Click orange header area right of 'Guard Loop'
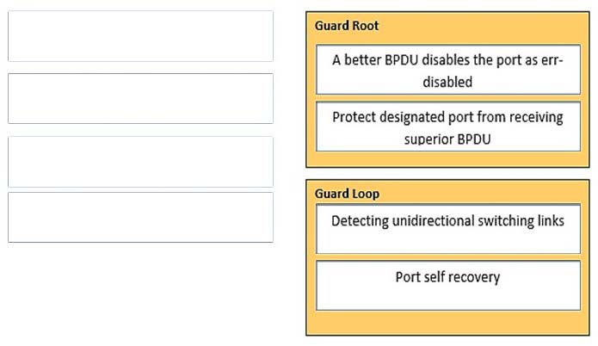Viewport: 598px width, 346px height. pyautogui.click(x=483, y=192)
